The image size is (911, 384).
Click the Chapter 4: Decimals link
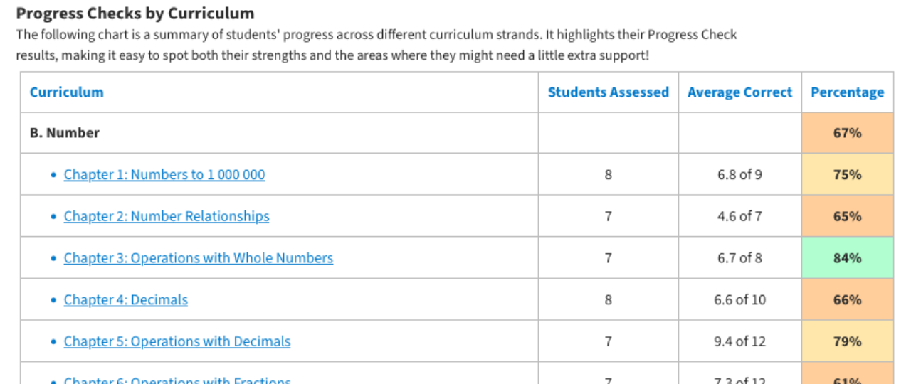click(x=125, y=300)
